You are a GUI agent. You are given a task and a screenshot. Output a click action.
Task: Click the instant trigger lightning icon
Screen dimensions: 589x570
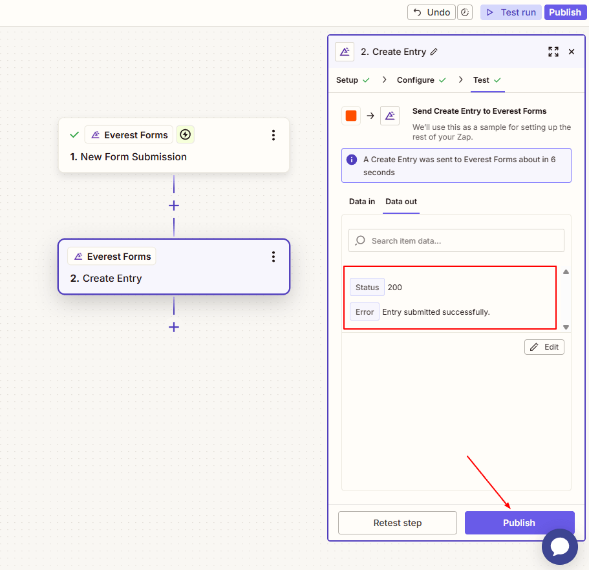click(x=186, y=134)
